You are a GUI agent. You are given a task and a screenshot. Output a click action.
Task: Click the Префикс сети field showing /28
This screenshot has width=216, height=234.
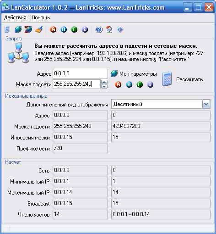80,148
